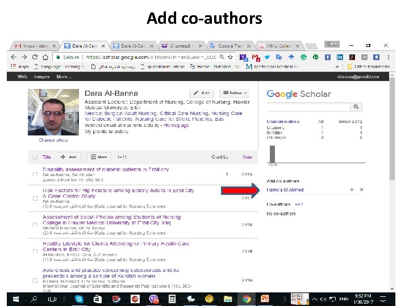Open taskbar search magnifier

(x=34, y=299)
